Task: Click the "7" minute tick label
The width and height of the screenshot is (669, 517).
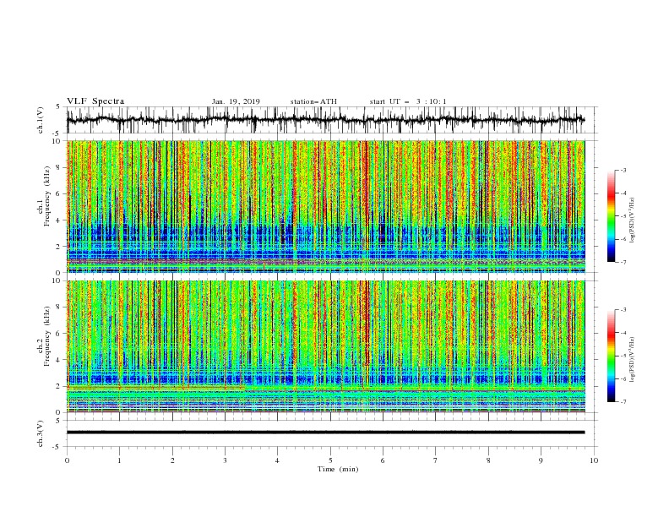Action: 436,460
